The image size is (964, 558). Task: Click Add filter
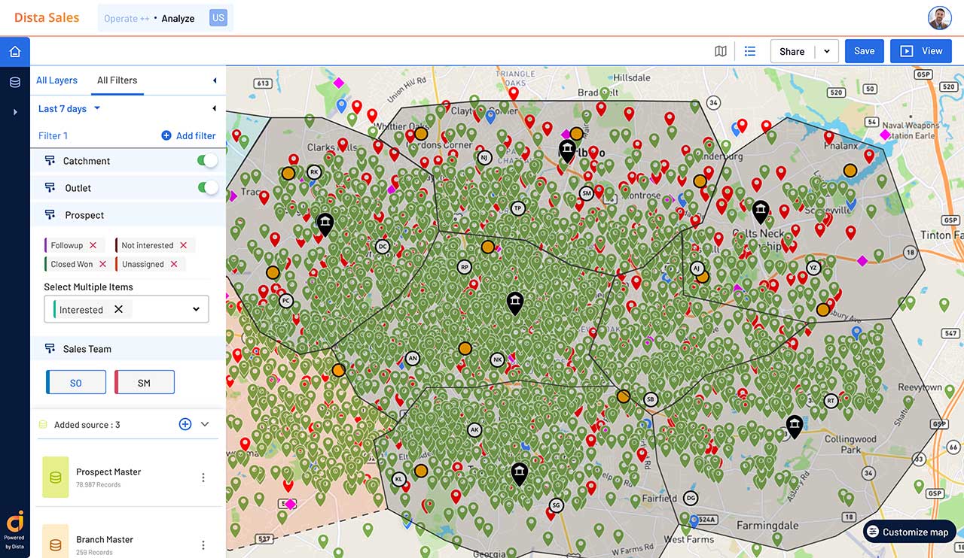point(188,135)
